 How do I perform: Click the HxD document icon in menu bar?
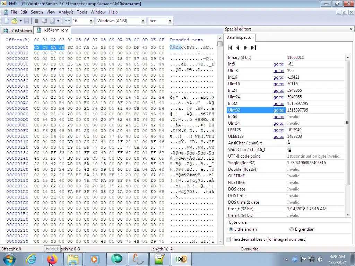coord(6,12)
